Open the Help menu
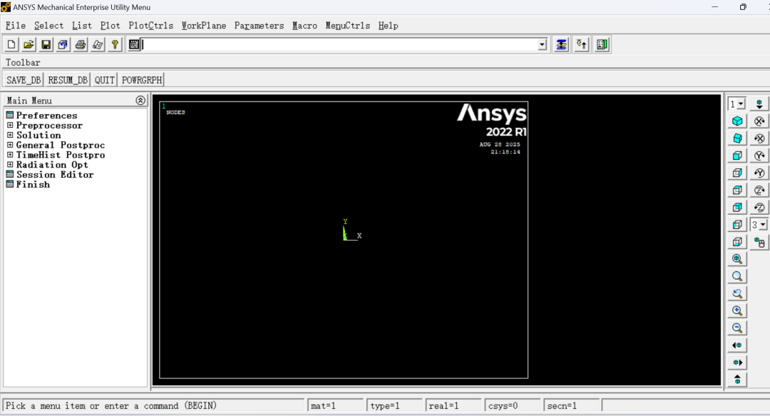 388,26
